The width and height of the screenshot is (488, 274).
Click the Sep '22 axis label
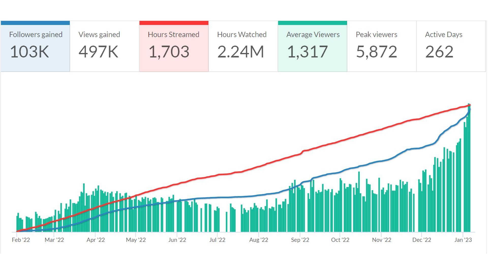tap(300, 240)
